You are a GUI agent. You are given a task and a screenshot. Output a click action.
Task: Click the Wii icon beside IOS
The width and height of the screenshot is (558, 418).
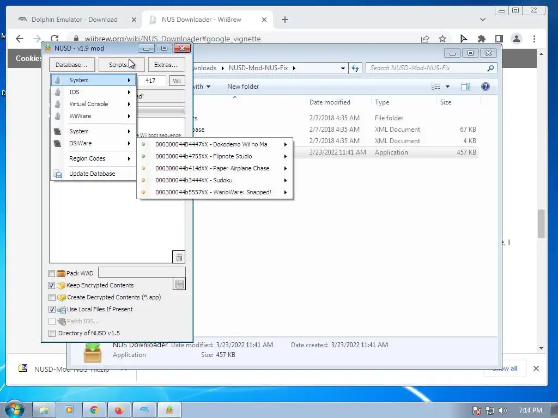57,92
